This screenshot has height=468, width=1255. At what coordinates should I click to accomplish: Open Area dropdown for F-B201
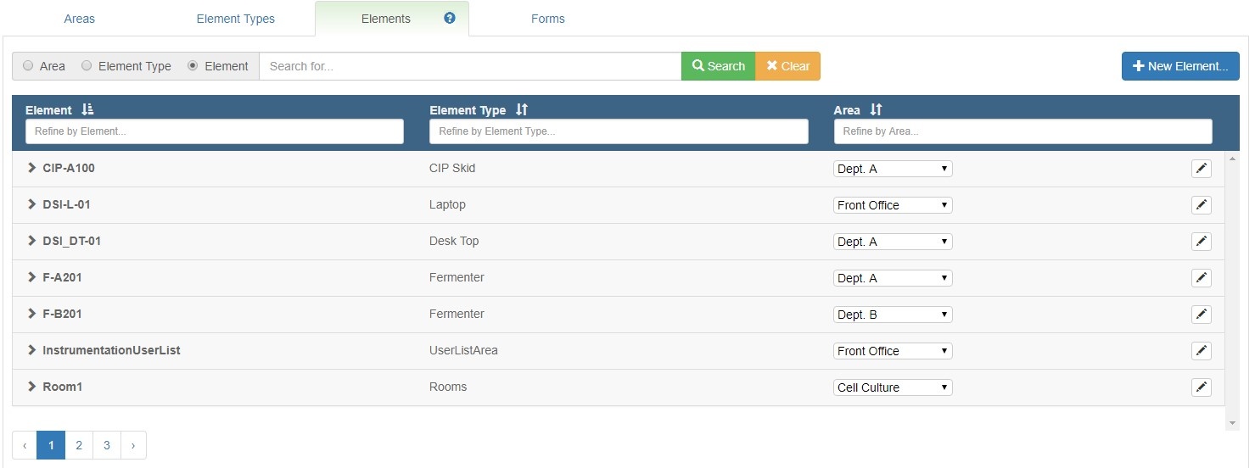pyautogui.click(x=893, y=315)
